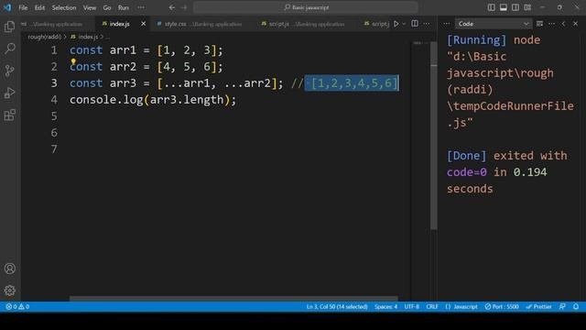Open the Go menu
The image size is (586, 330).
pyautogui.click(x=107, y=7)
